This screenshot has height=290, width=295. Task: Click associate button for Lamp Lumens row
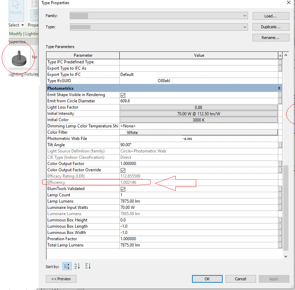(x=280, y=201)
